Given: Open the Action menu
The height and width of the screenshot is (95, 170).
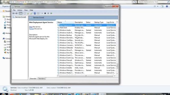Looking at the screenshot, I should coord(20,10).
